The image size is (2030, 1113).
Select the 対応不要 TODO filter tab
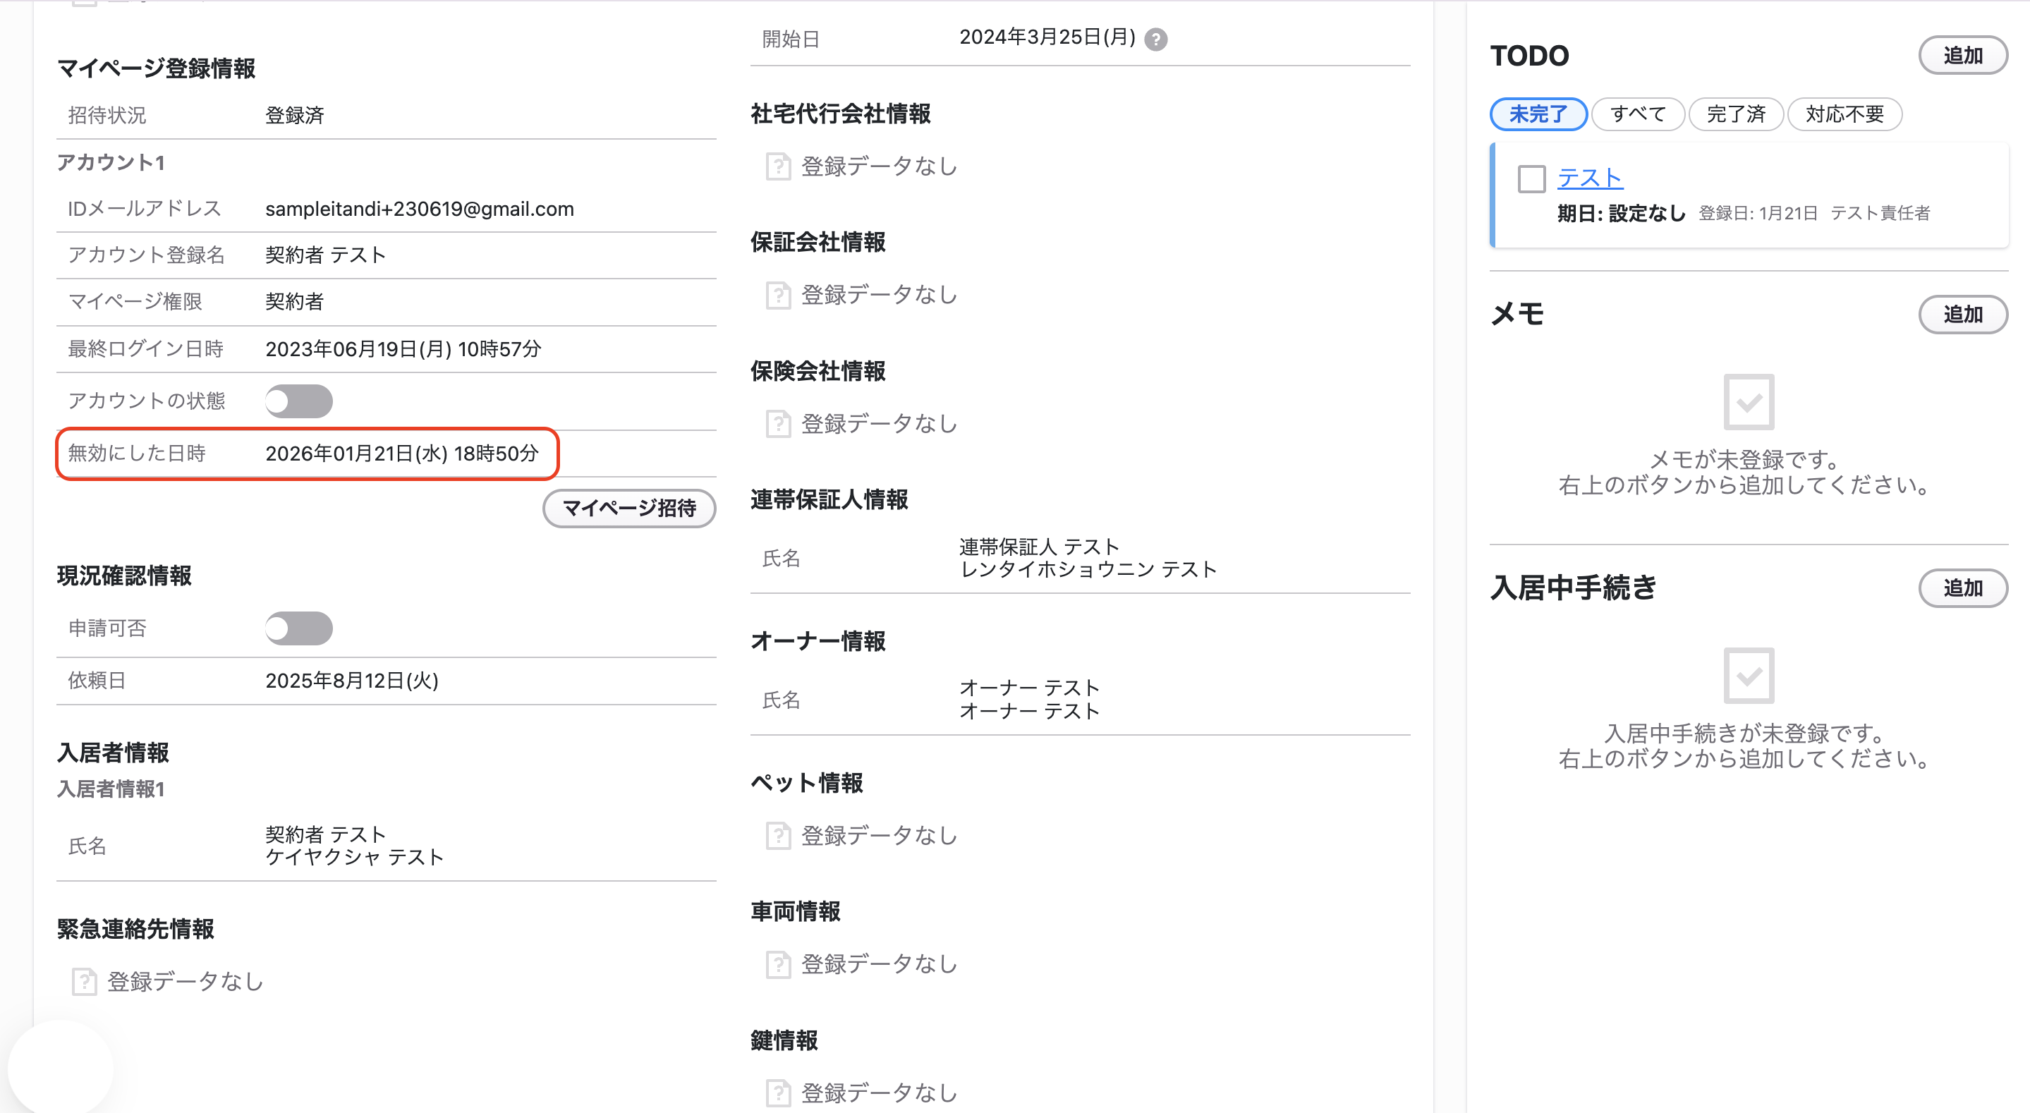(1844, 114)
